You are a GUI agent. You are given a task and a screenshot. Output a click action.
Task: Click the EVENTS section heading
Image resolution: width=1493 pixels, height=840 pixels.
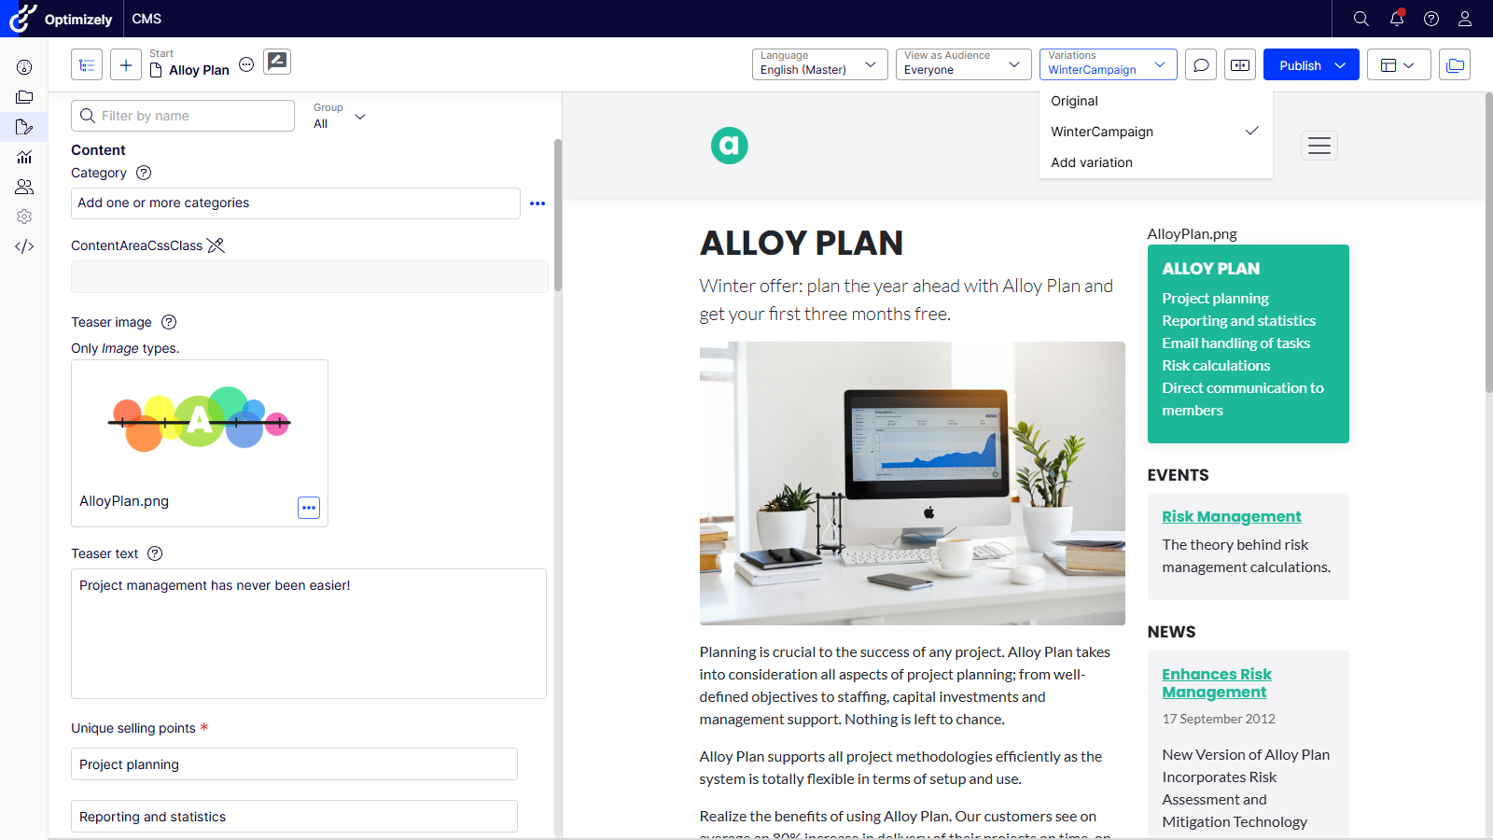click(x=1178, y=475)
